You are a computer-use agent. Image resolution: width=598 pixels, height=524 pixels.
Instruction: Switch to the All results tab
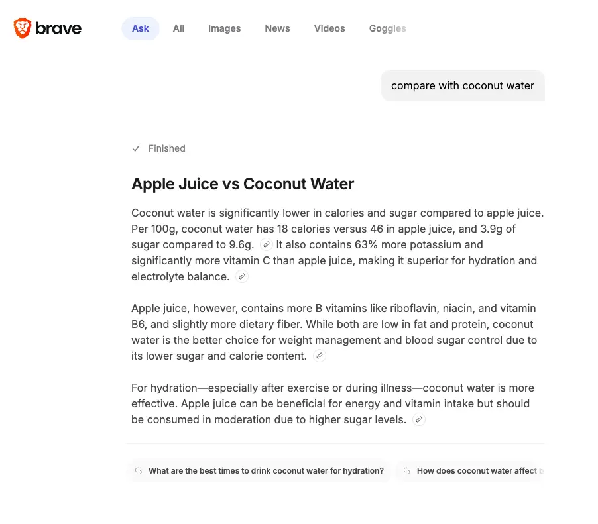coord(178,28)
